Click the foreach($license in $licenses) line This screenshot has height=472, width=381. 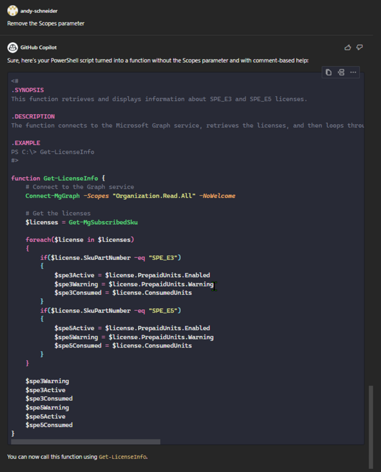(80, 240)
